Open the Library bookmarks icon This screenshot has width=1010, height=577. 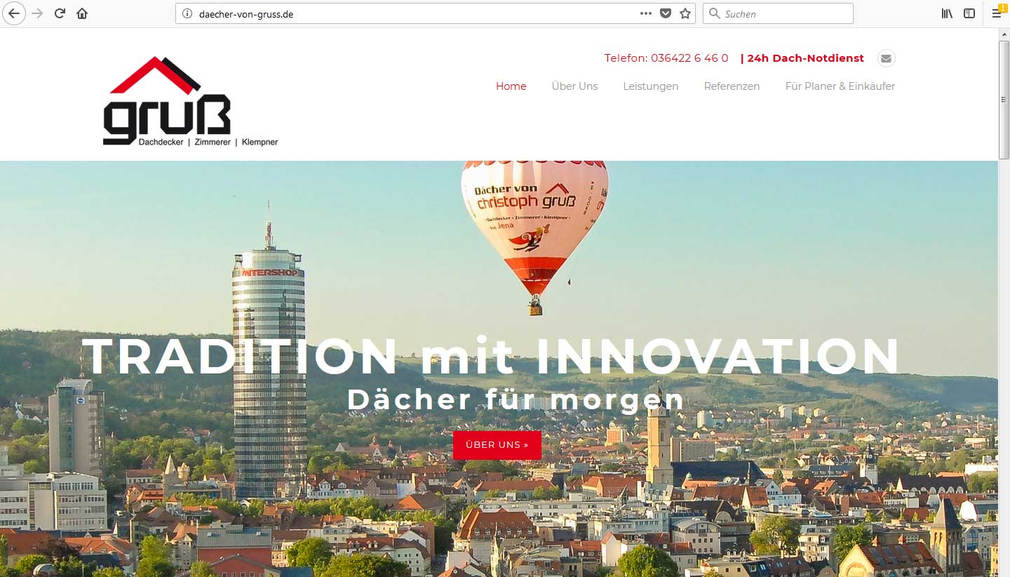(947, 13)
